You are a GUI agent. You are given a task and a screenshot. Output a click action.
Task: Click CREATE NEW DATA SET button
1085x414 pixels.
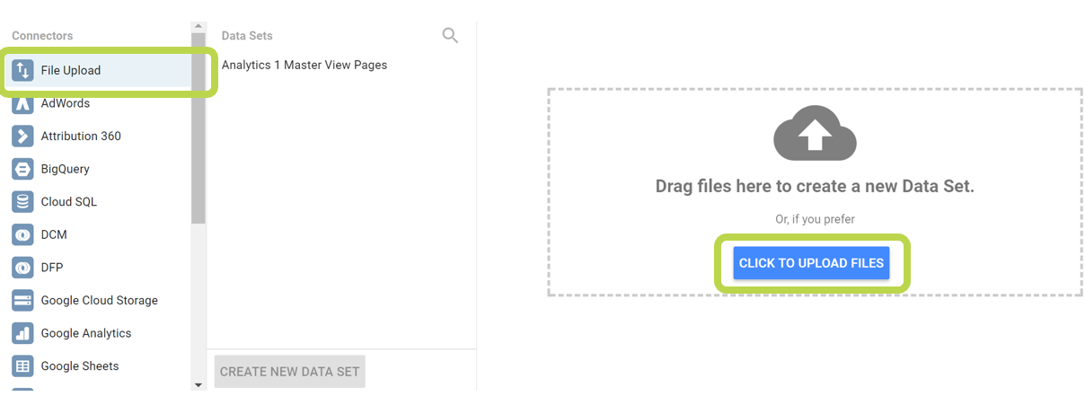[289, 372]
